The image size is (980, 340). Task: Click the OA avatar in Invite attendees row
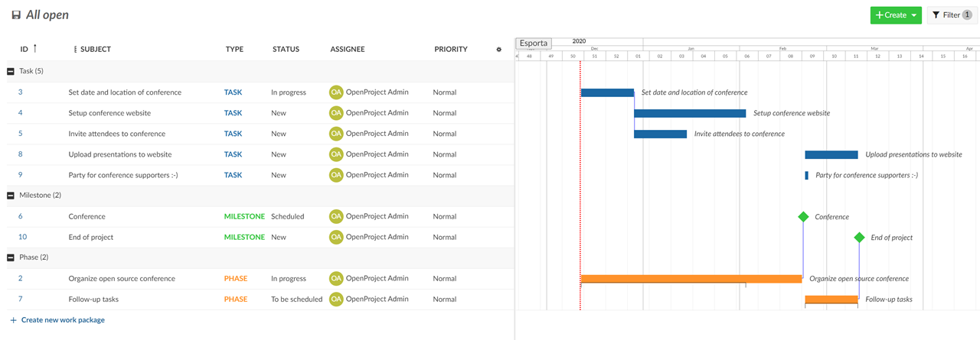336,134
